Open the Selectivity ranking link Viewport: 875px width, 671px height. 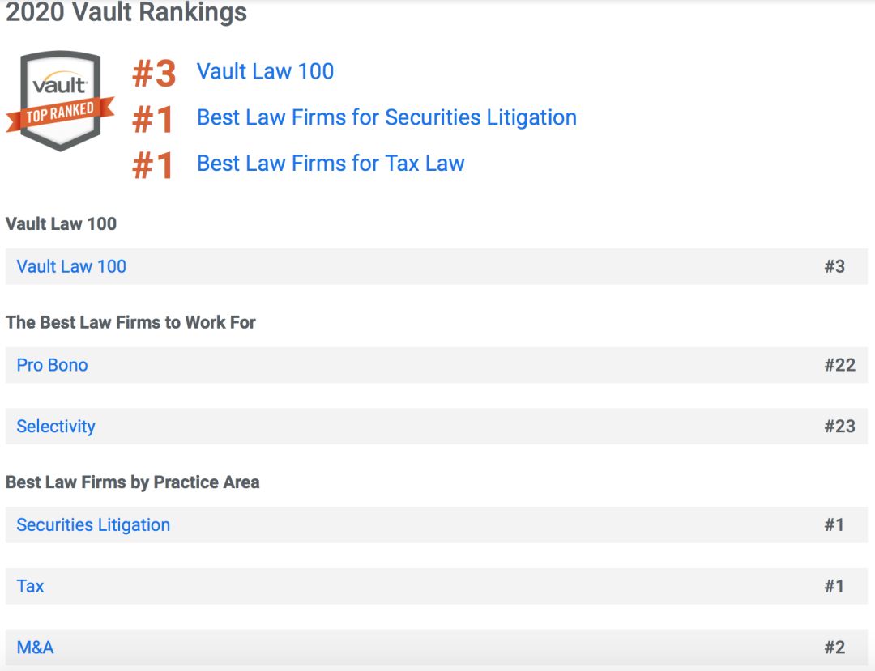[x=56, y=427]
